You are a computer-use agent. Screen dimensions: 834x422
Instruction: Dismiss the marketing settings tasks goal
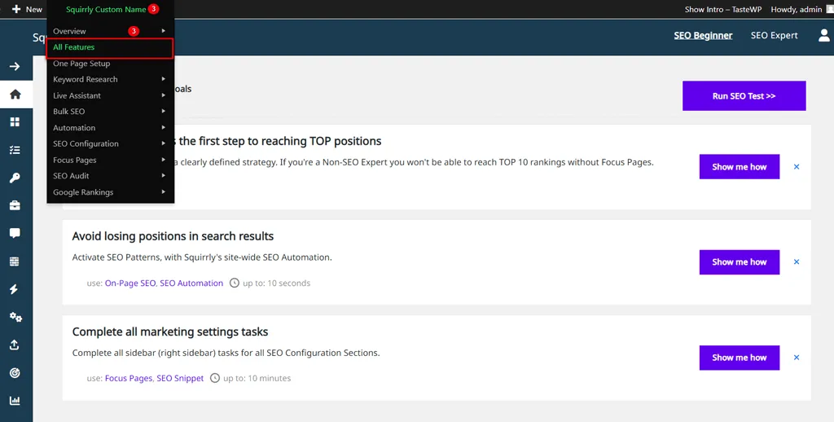click(x=797, y=358)
